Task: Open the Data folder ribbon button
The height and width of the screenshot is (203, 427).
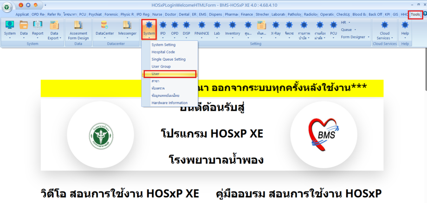Action: point(24,29)
